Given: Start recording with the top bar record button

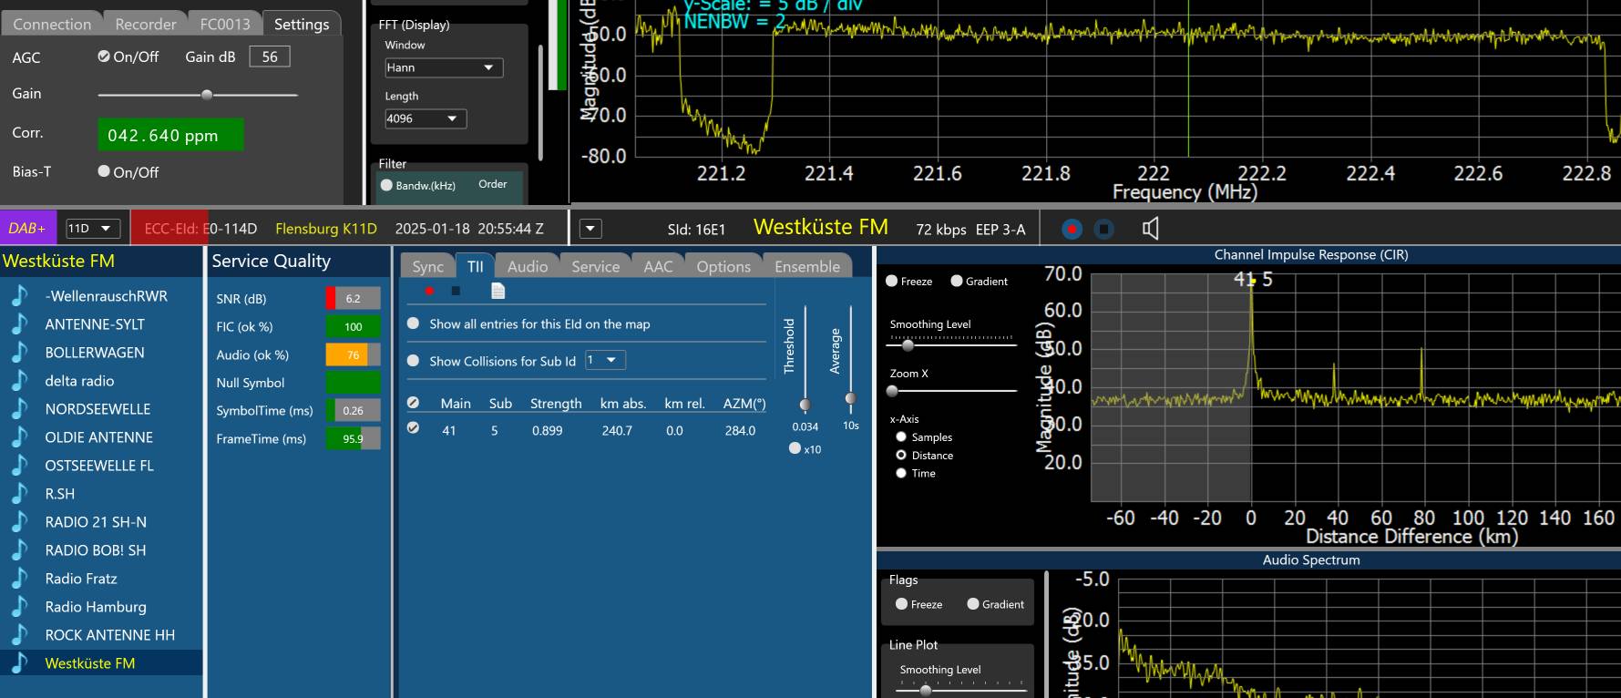Looking at the screenshot, I should (1072, 229).
